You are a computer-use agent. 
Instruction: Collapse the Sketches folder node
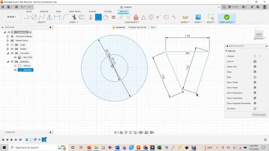pos(8,62)
